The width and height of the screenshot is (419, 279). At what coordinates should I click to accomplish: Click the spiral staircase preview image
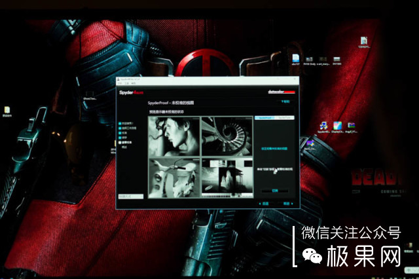pyautogui.click(x=227, y=136)
